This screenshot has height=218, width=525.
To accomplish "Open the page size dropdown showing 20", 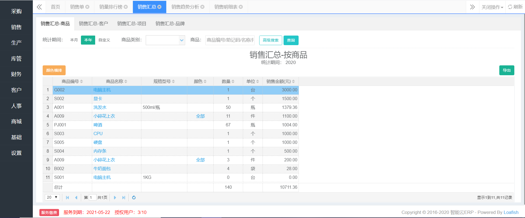I will 52,197.
